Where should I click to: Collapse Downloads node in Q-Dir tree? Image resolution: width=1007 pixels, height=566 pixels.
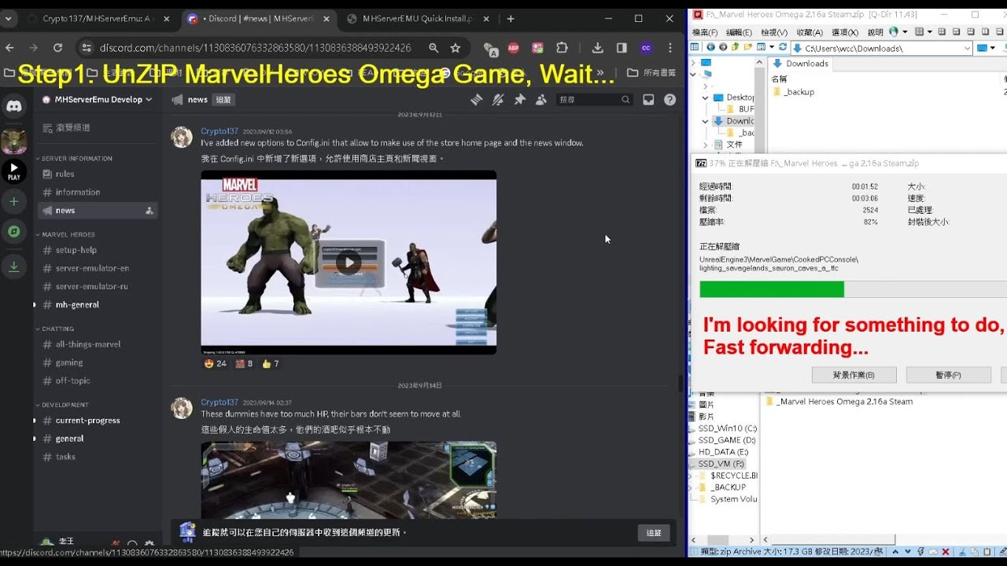[x=706, y=121]
